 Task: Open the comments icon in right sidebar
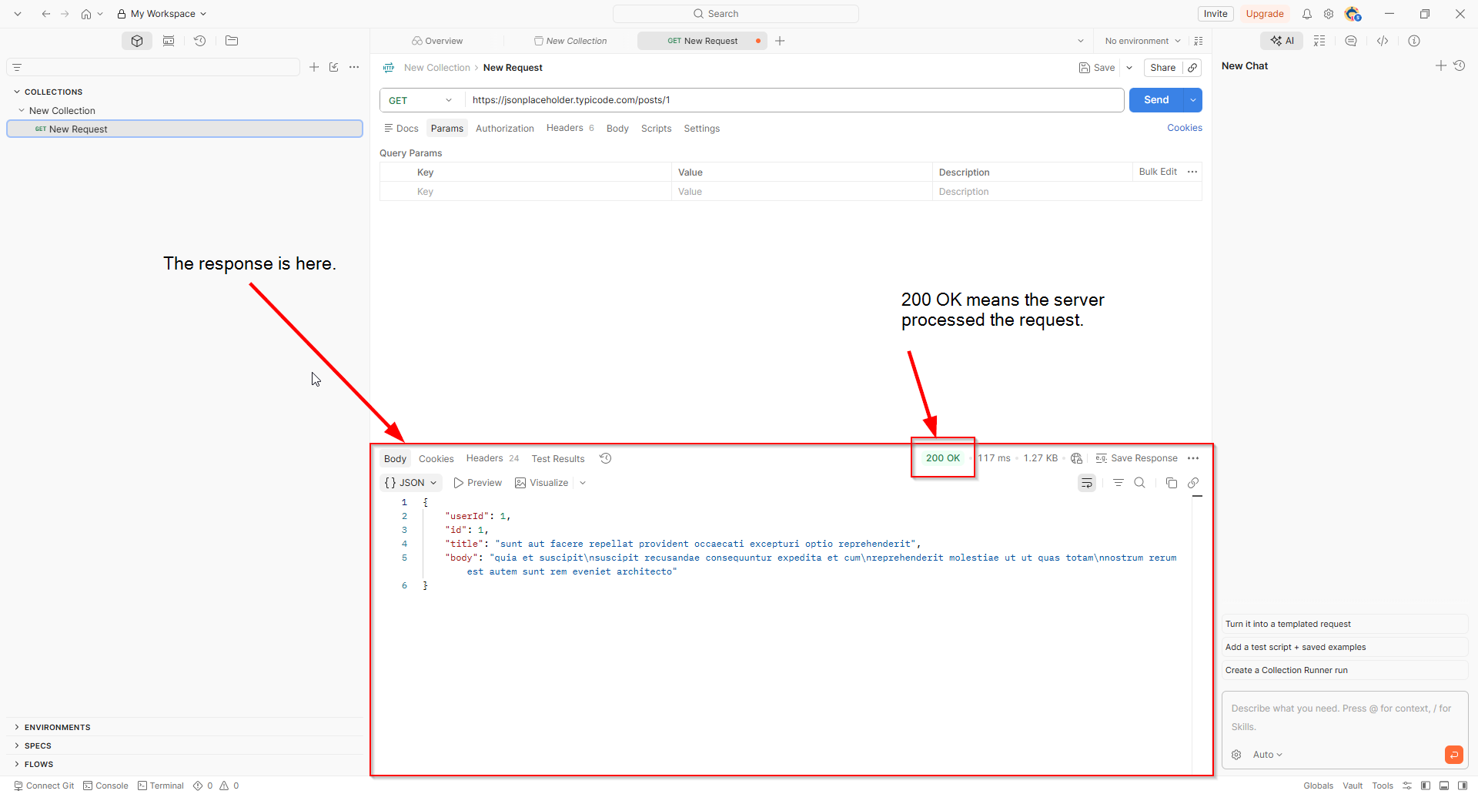(1351, 41)
